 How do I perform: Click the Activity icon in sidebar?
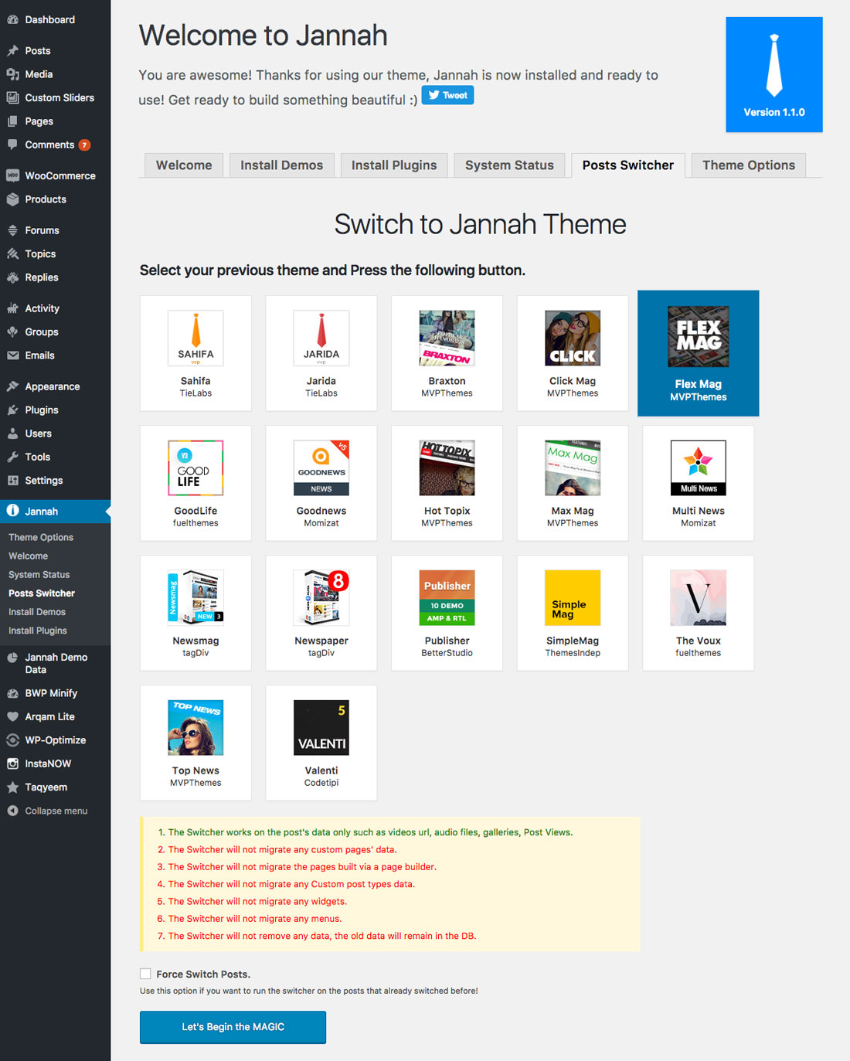pos(12,308)
